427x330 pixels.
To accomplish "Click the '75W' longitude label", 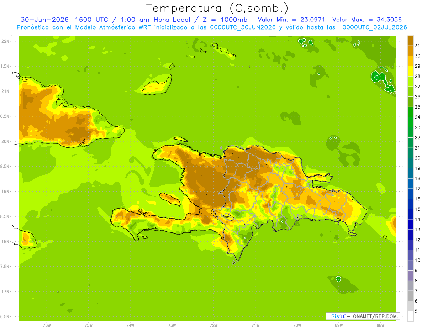I will click(x=89, y=325).
